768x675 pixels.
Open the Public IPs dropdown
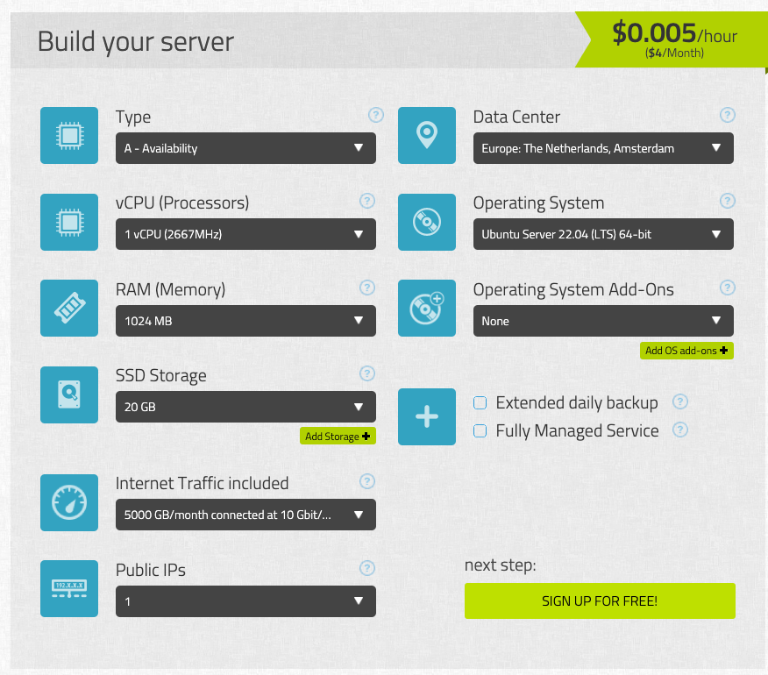245,601
